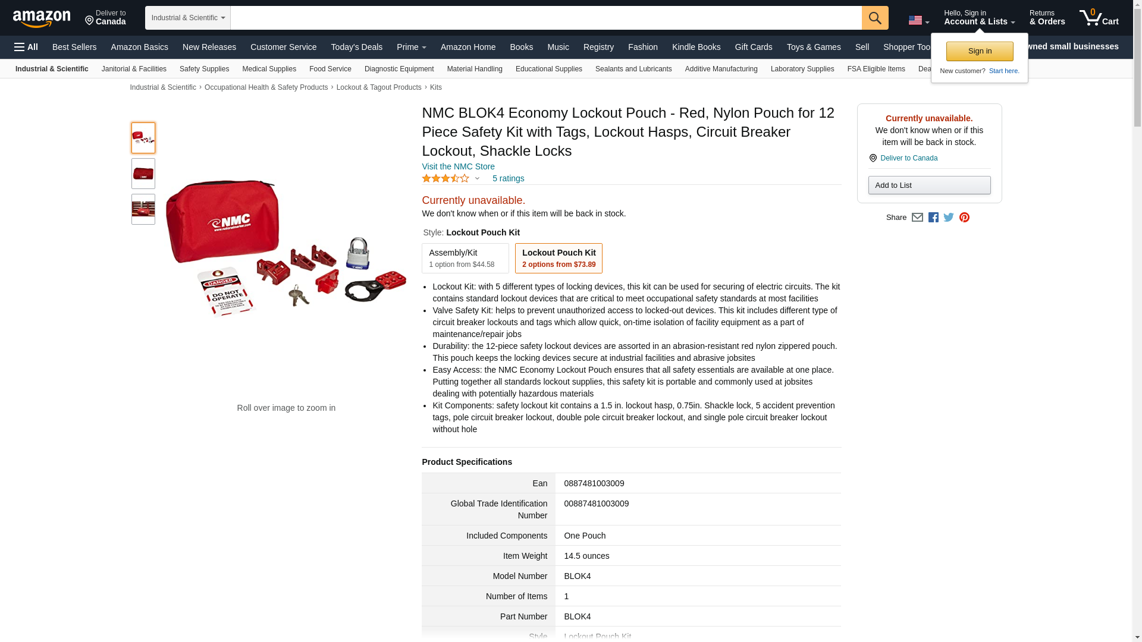Select the Lockout Pouch Kit style option
1142x642 pixels.
pos(559,259)
